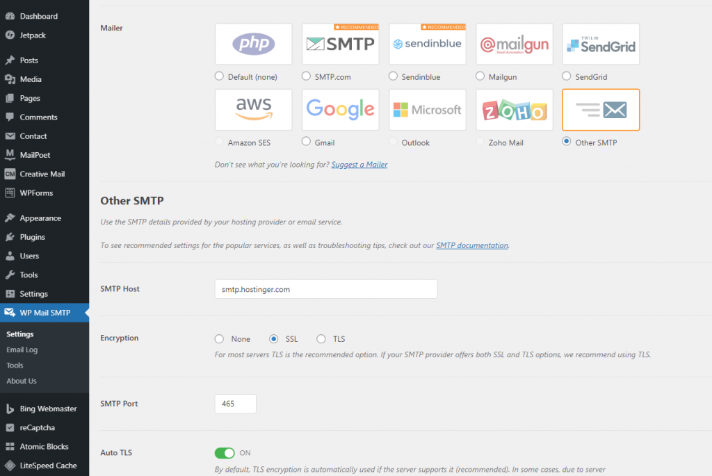Click the WPForms icon in sidebar

point(10,193)
